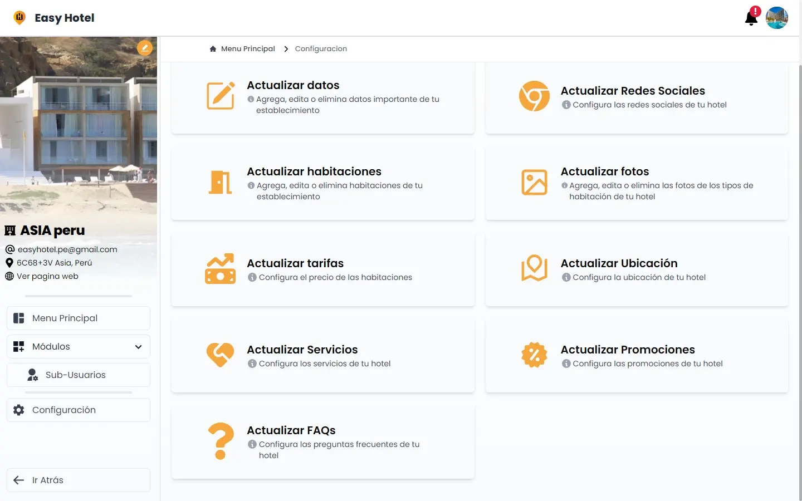Open the profile avatar picture
The height and width of the screenshot is (501, 802).
coord(777,17)
